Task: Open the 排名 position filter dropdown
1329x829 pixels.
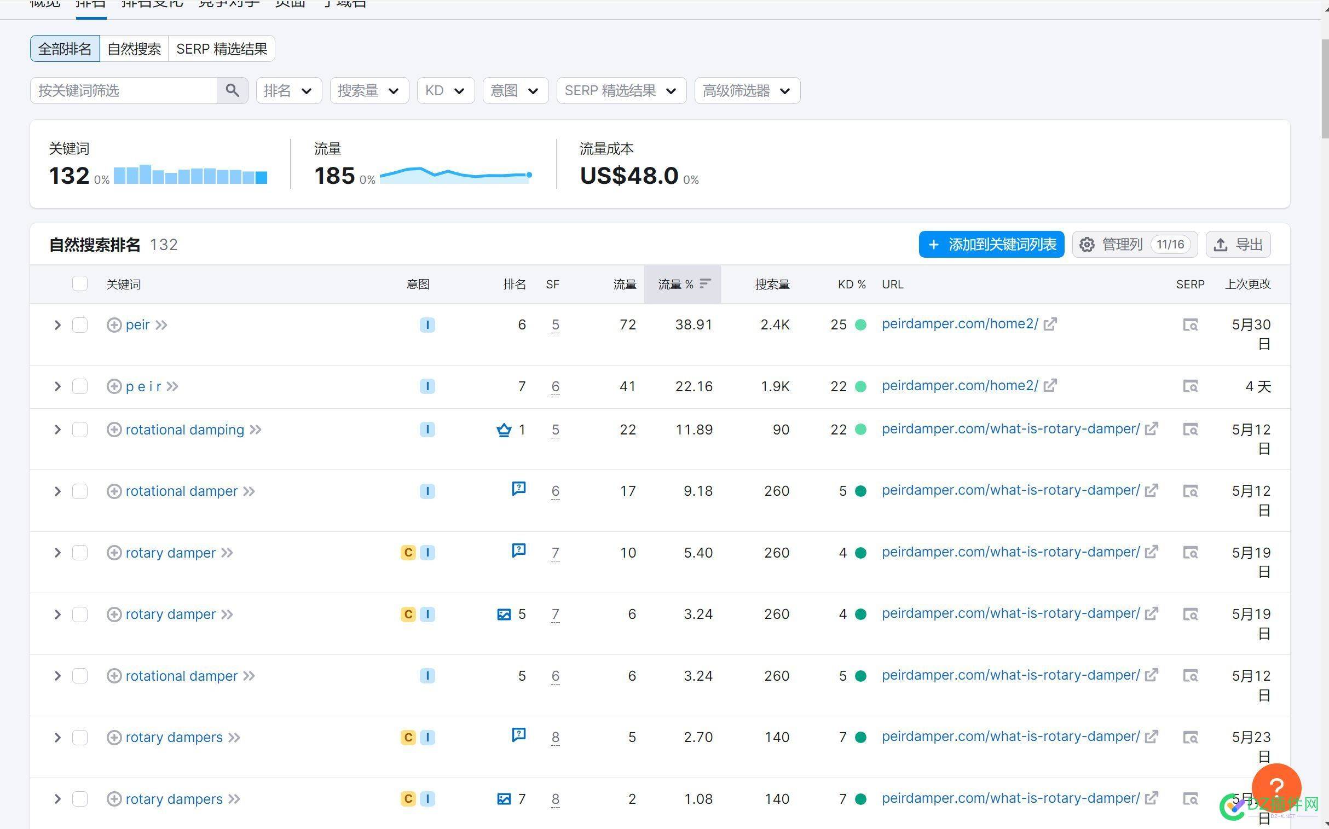Action: click(288, 90)
